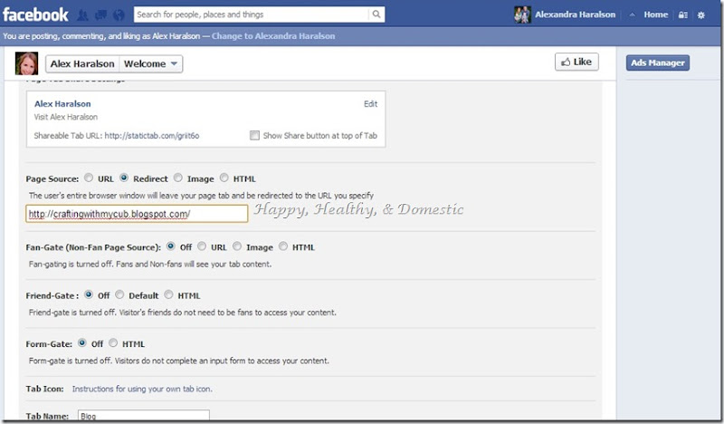Open the Welcome dropdown menu
724x424 pixels.
pos(150,63)
